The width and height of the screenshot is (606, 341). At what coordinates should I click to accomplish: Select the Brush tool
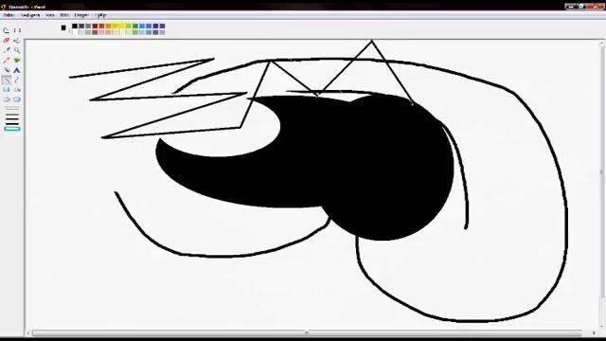coord(17,61)
